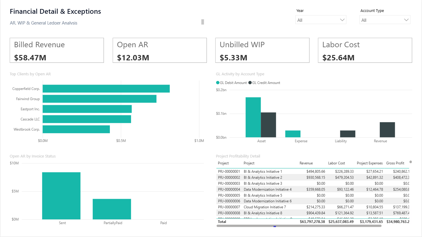The image size is (422, 237).
Task: Click the GL Debit Amount legend swatch
Action: tap(218, 83)
